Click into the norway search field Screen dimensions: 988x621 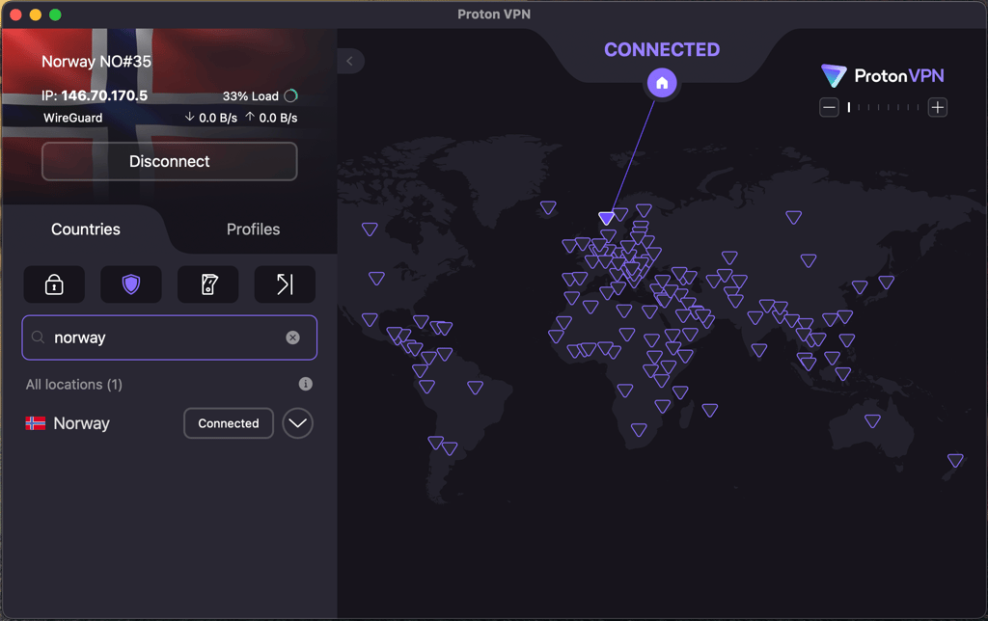pyautogui.click(x=169, y=337)
